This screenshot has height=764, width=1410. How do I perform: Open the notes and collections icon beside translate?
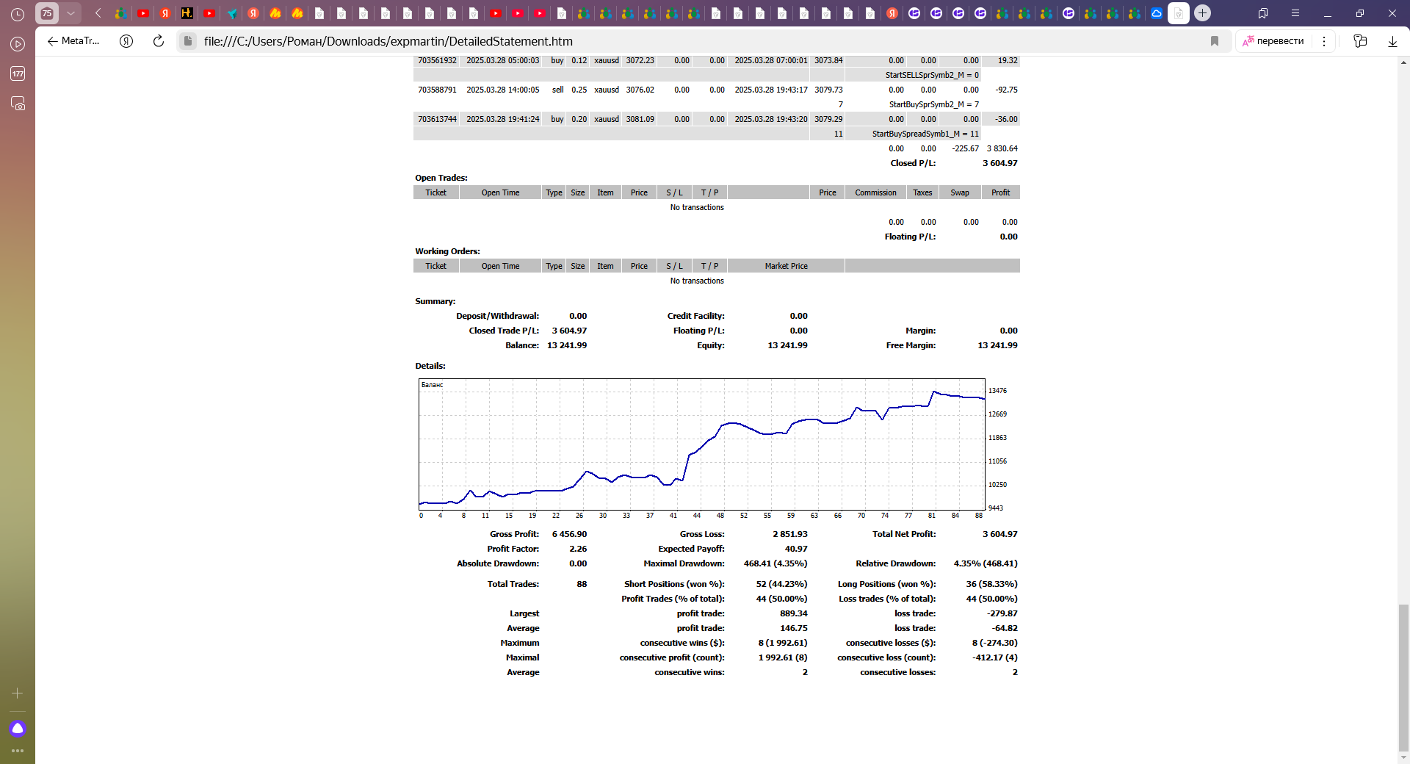(1360, 41)
